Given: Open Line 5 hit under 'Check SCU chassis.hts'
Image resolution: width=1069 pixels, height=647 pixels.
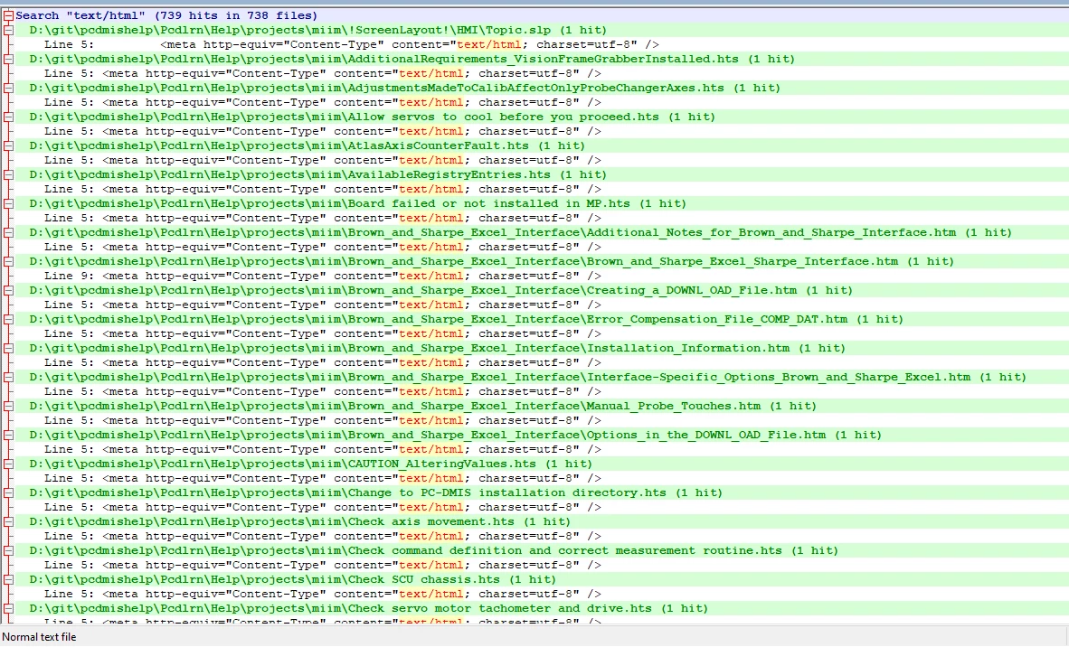Looking at the screenshot, I should (x=323, y=595).
